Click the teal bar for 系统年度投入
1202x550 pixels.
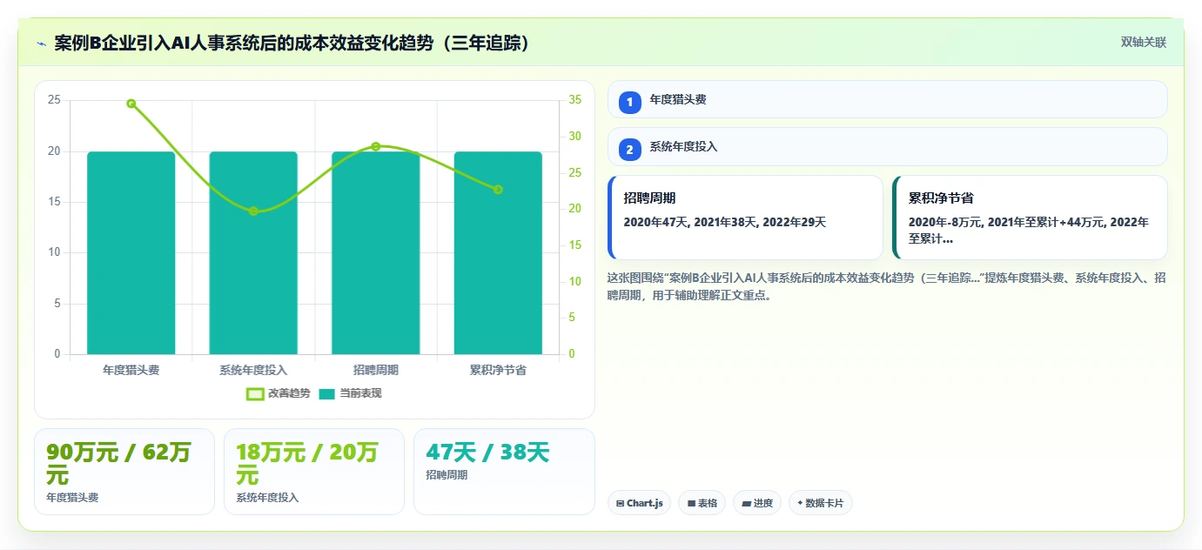tap(253, 253)
